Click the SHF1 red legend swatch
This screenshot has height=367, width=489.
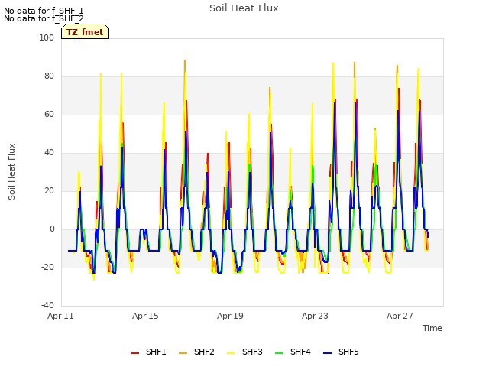click(134, 353)
